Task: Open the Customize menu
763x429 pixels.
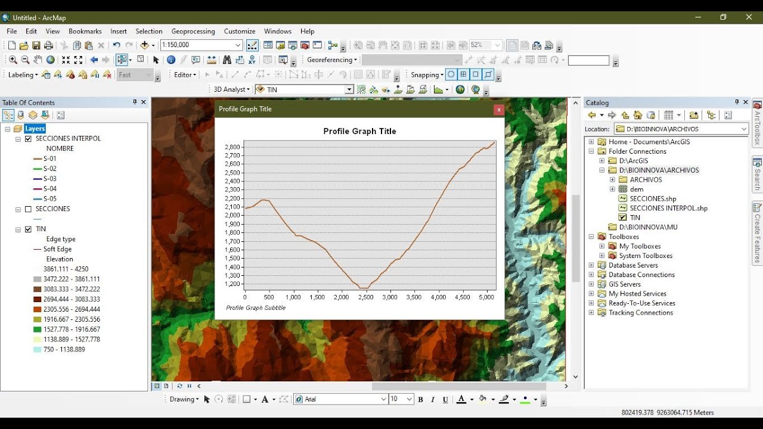Action: tap(240, 32)
